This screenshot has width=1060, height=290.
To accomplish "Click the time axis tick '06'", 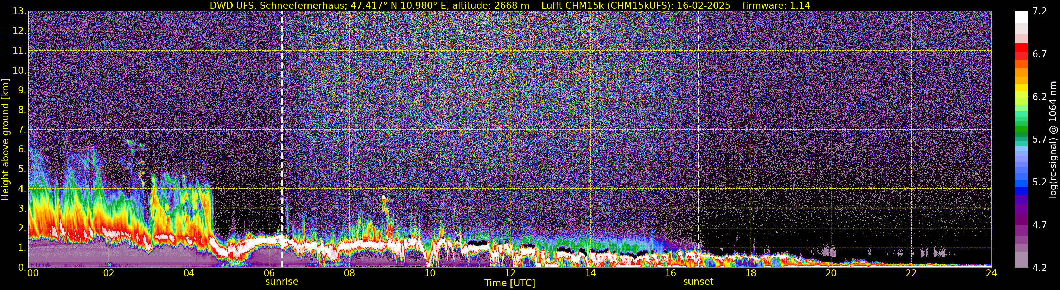I will click(269, 273).
